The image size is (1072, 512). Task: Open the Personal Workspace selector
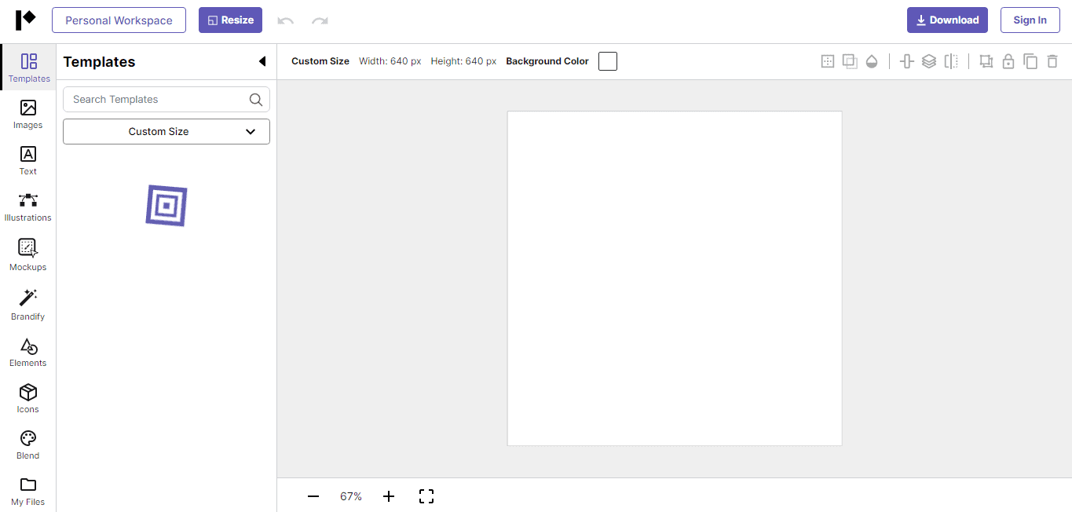click(119, 20)
